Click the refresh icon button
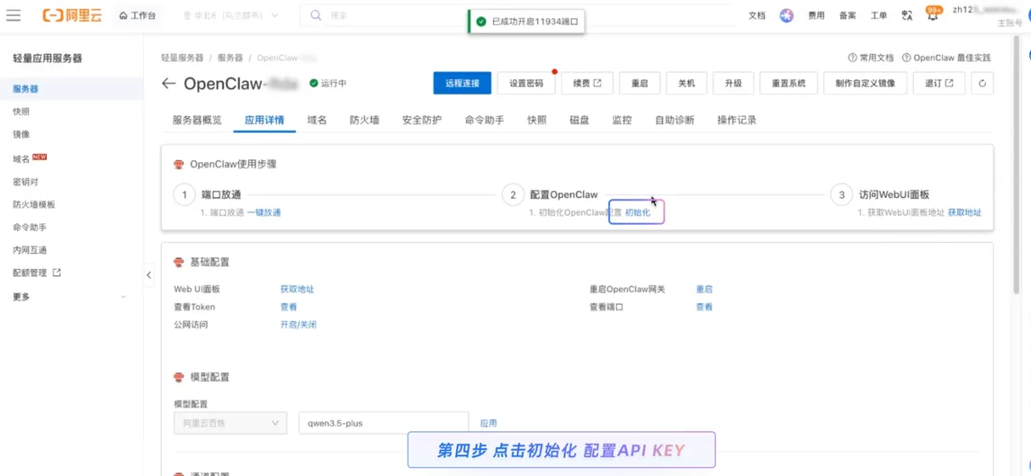Screen dimensions: 1031x476 point(982,84)
